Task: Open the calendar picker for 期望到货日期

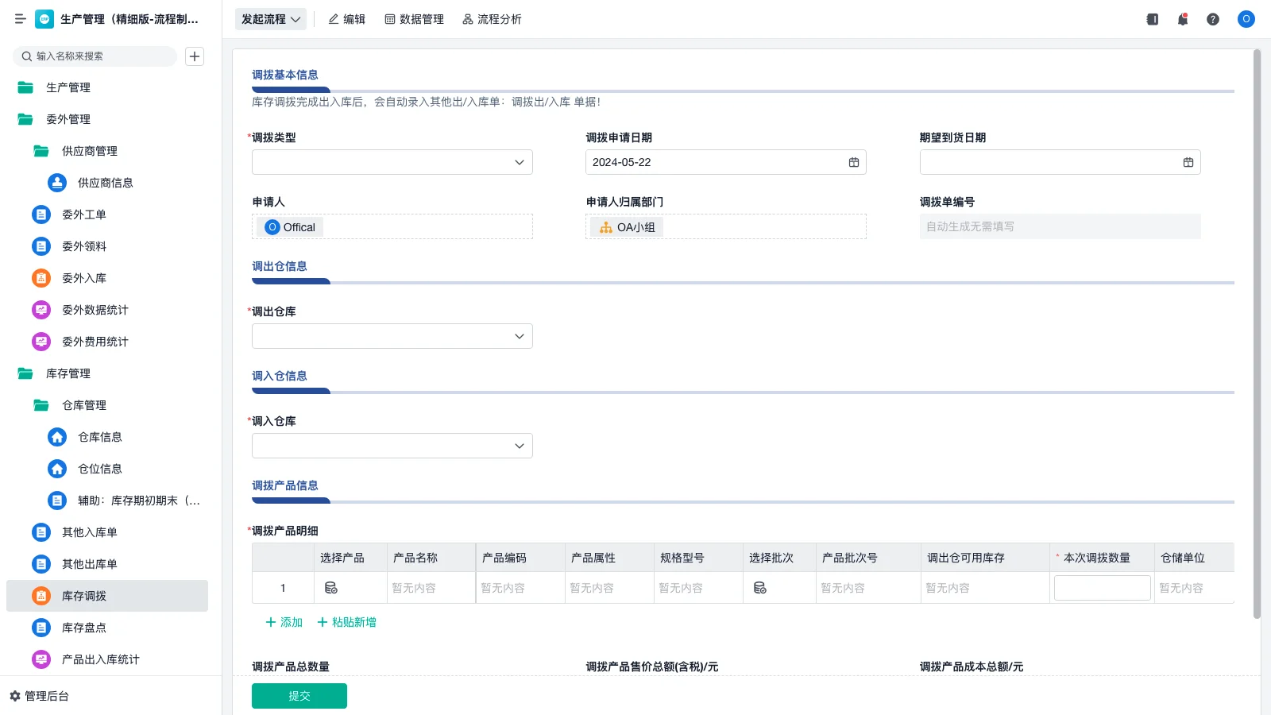Action: point(1188,162)
